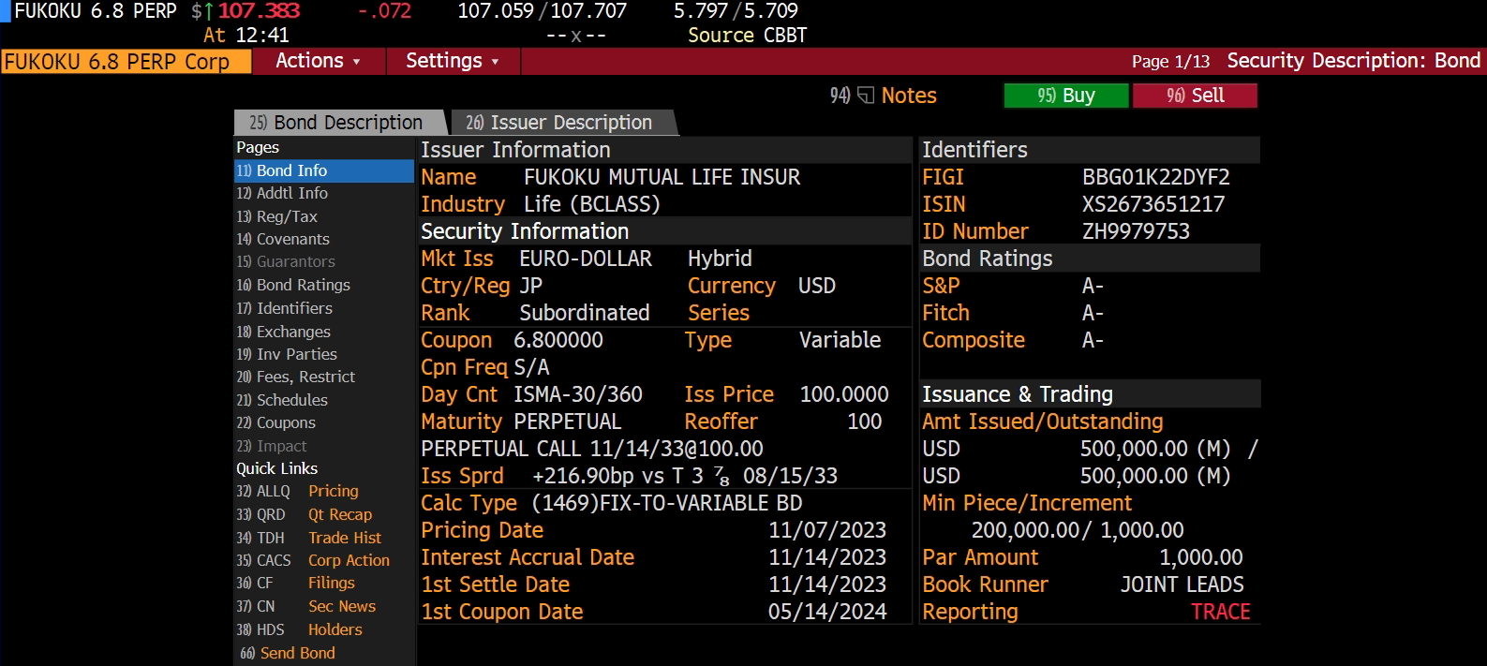Click the Day Cnt field label
Image resolution: width=1487 pixels, height=666 pixels.
459,394
